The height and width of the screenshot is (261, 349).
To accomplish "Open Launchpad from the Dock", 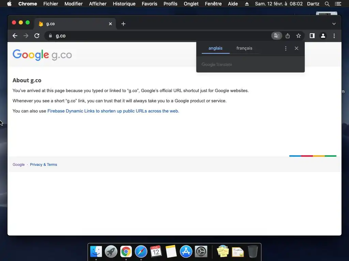I will pos(111,252).
